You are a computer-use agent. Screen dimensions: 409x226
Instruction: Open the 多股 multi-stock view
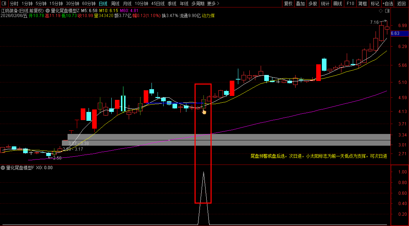pyautogui.click(x=313, y=4)
